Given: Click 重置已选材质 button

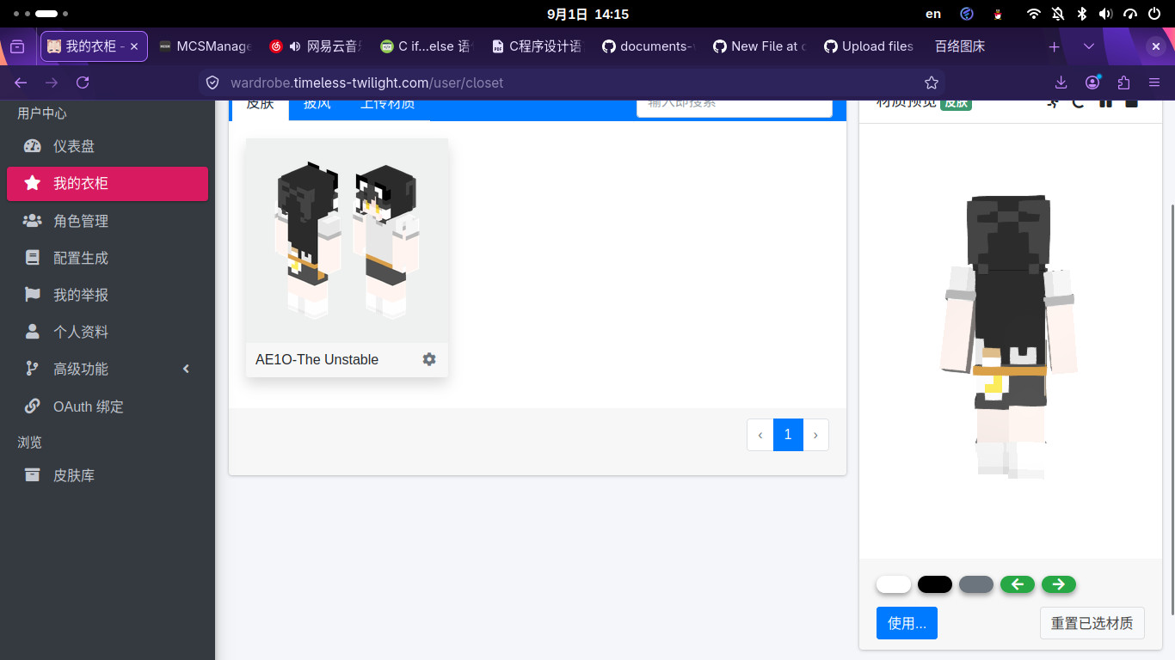Looking at the screenshot, I should pyautogui.click(x=1092, y=623).
